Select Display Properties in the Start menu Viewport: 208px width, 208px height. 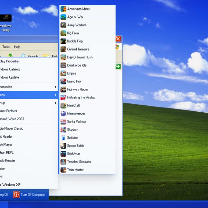click(29, 61)
